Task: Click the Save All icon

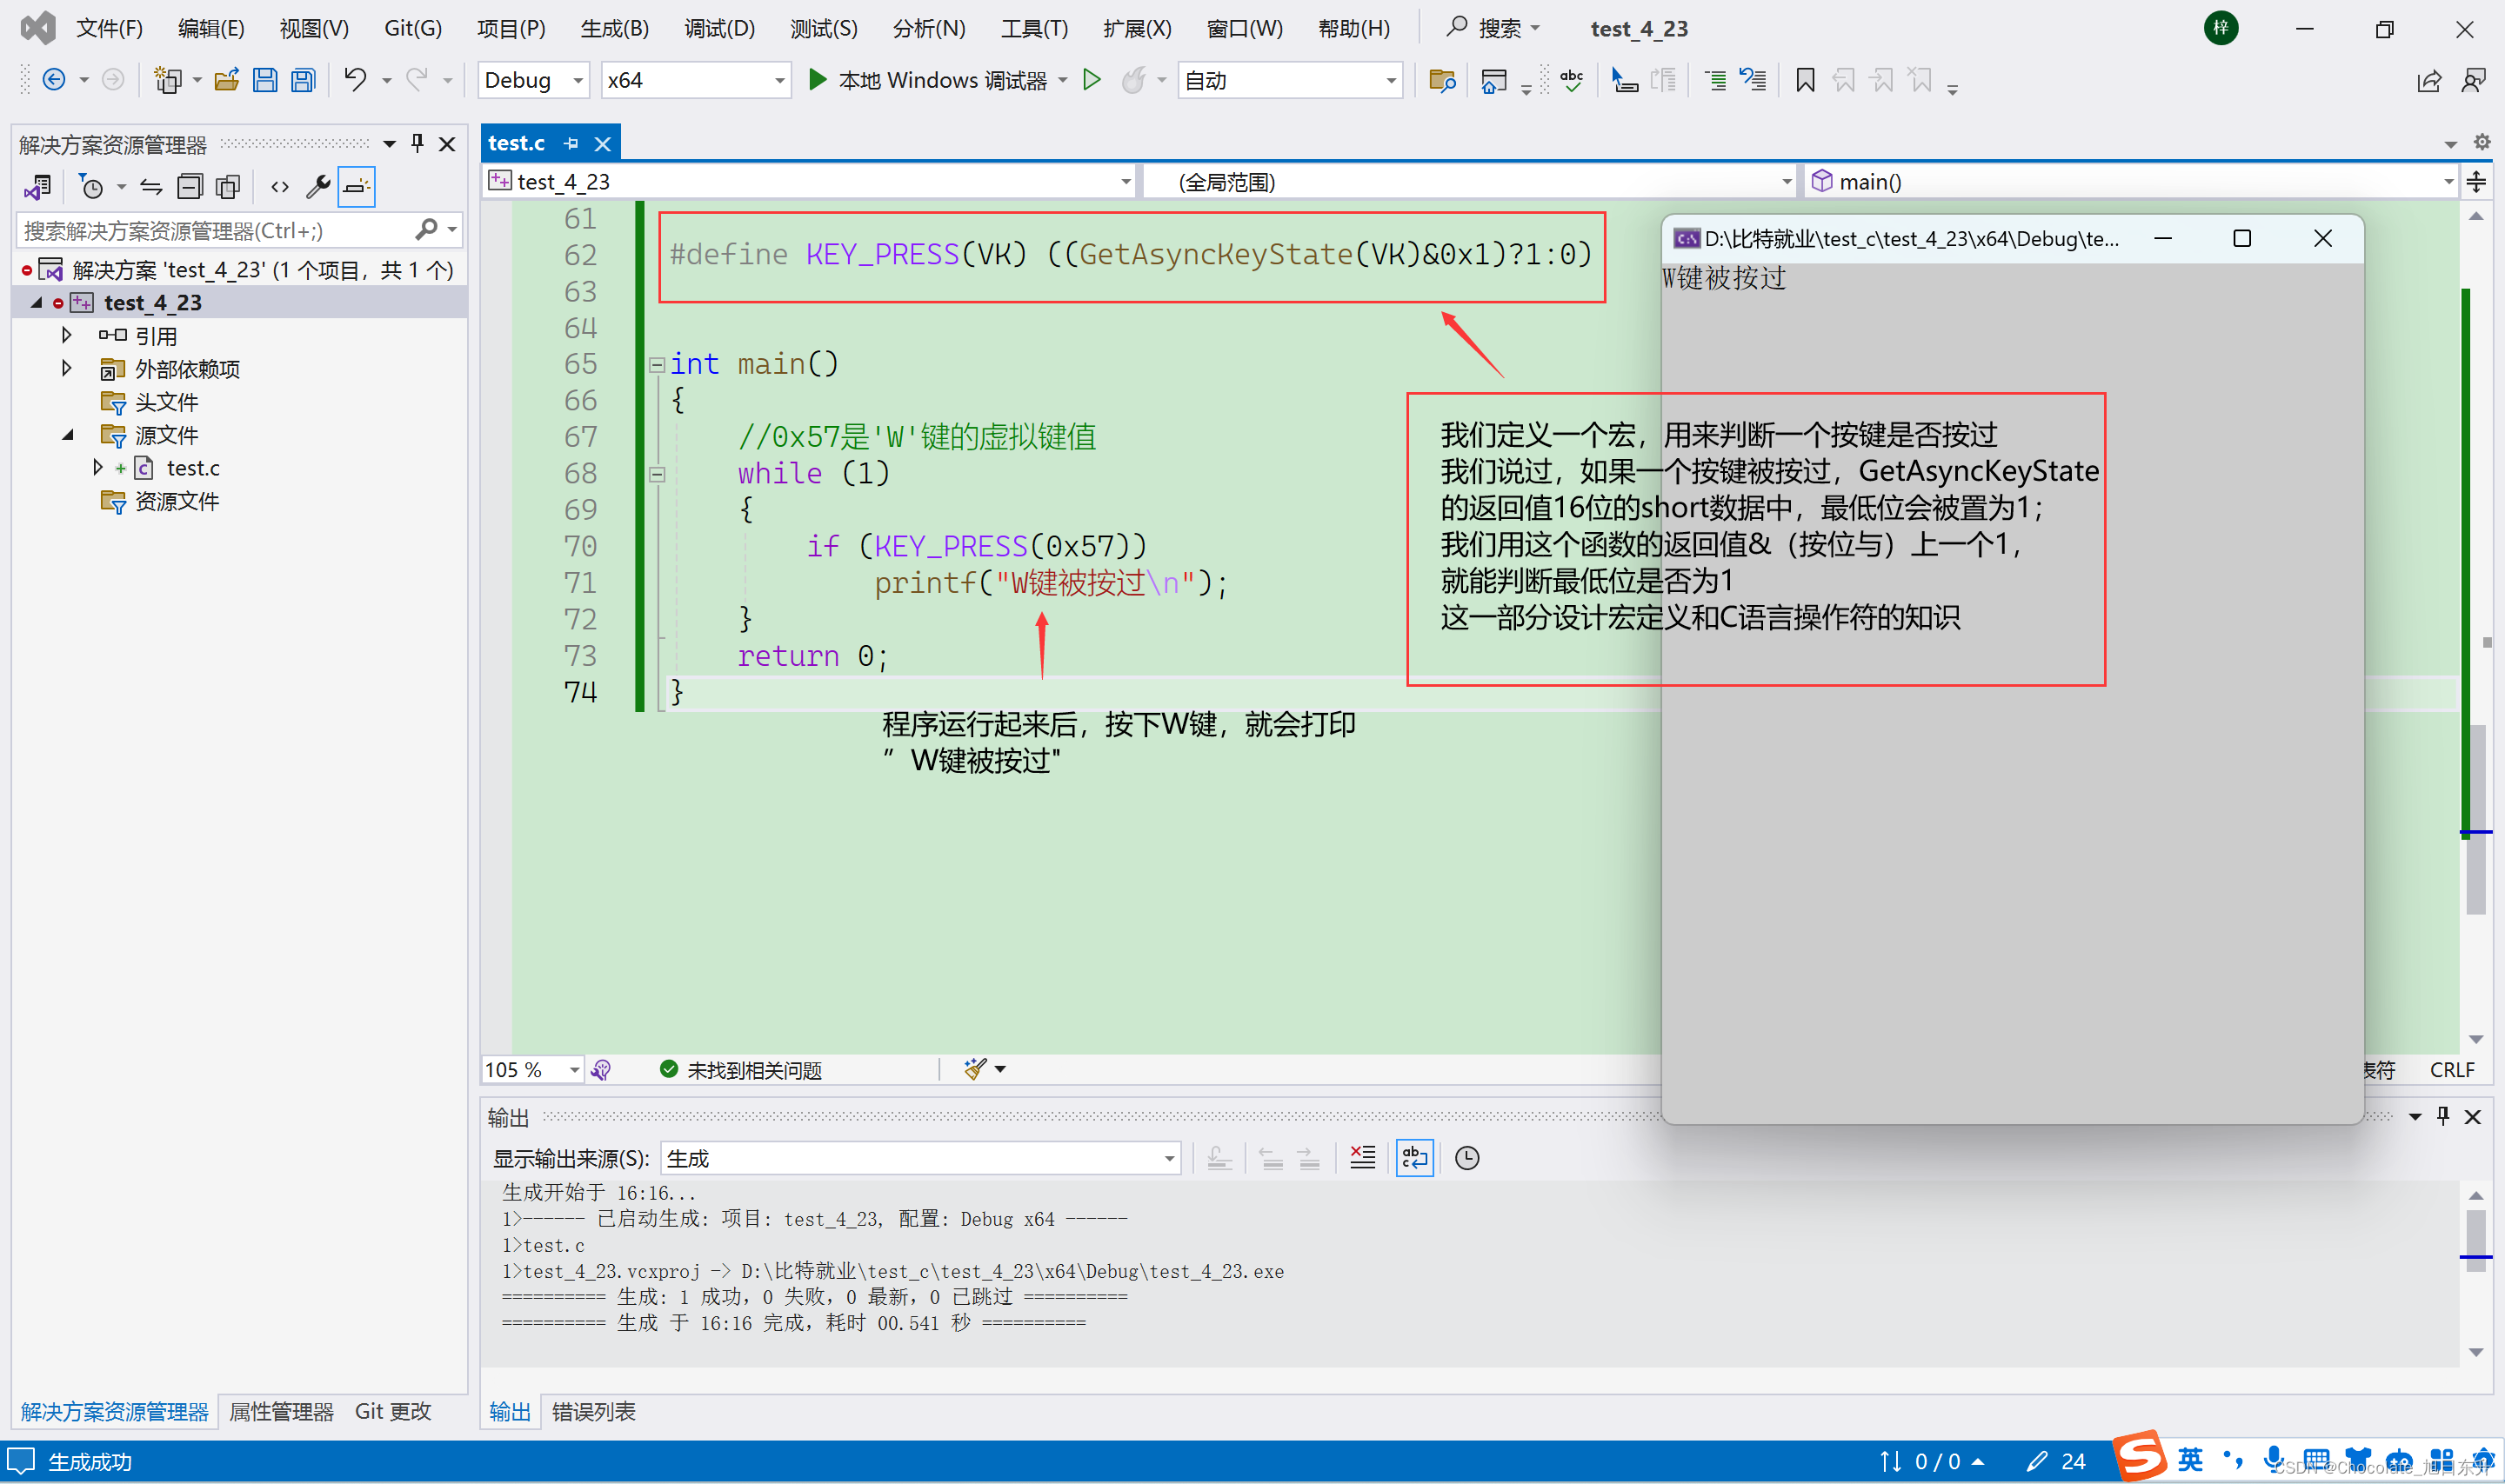Action: point(303,80)
